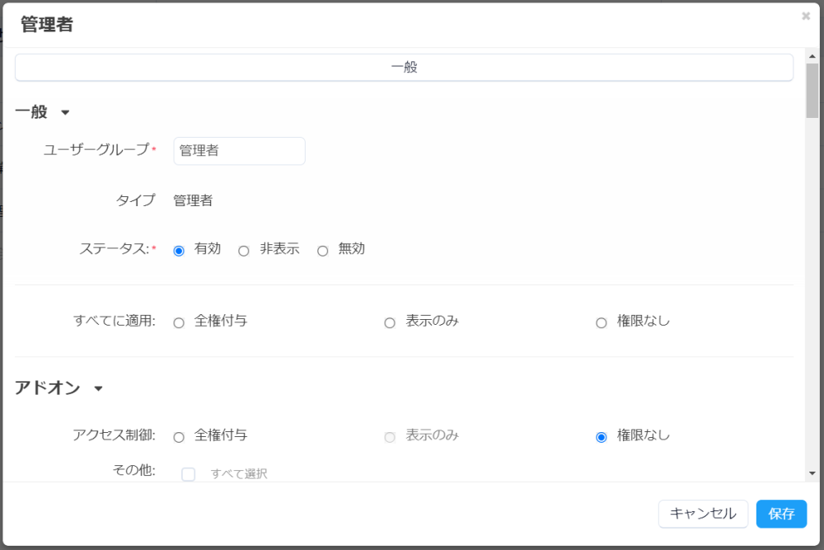Click the キャンセル button
The height and width of the screenshot is (550, 824).
703,514
